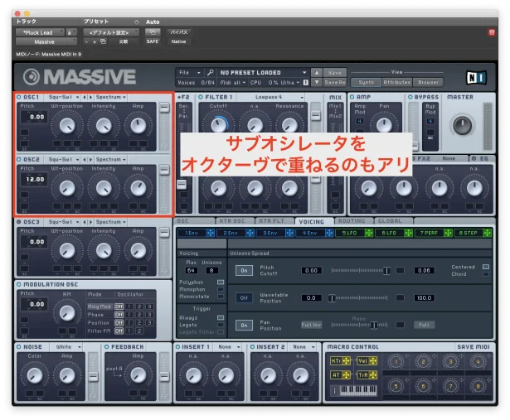The height and width of the screenshot is (420, 510).
Task: Click the Vel macro source crosshair icon
Action: [373, 361]
